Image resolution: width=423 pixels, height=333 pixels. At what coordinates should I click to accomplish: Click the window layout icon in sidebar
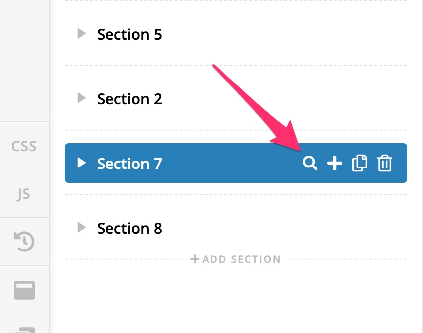coord(24,290)
